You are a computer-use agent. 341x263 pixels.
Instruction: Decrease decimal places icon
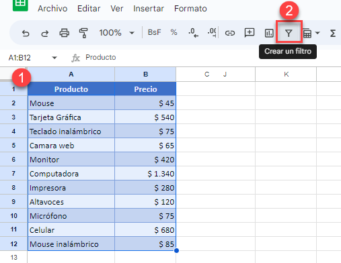(x=193, y=33)
